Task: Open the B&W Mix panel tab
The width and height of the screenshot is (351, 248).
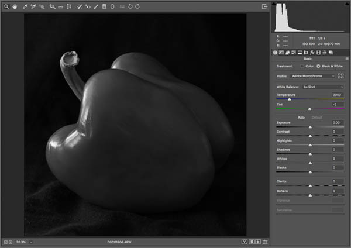Action: (x=294, y=53)
